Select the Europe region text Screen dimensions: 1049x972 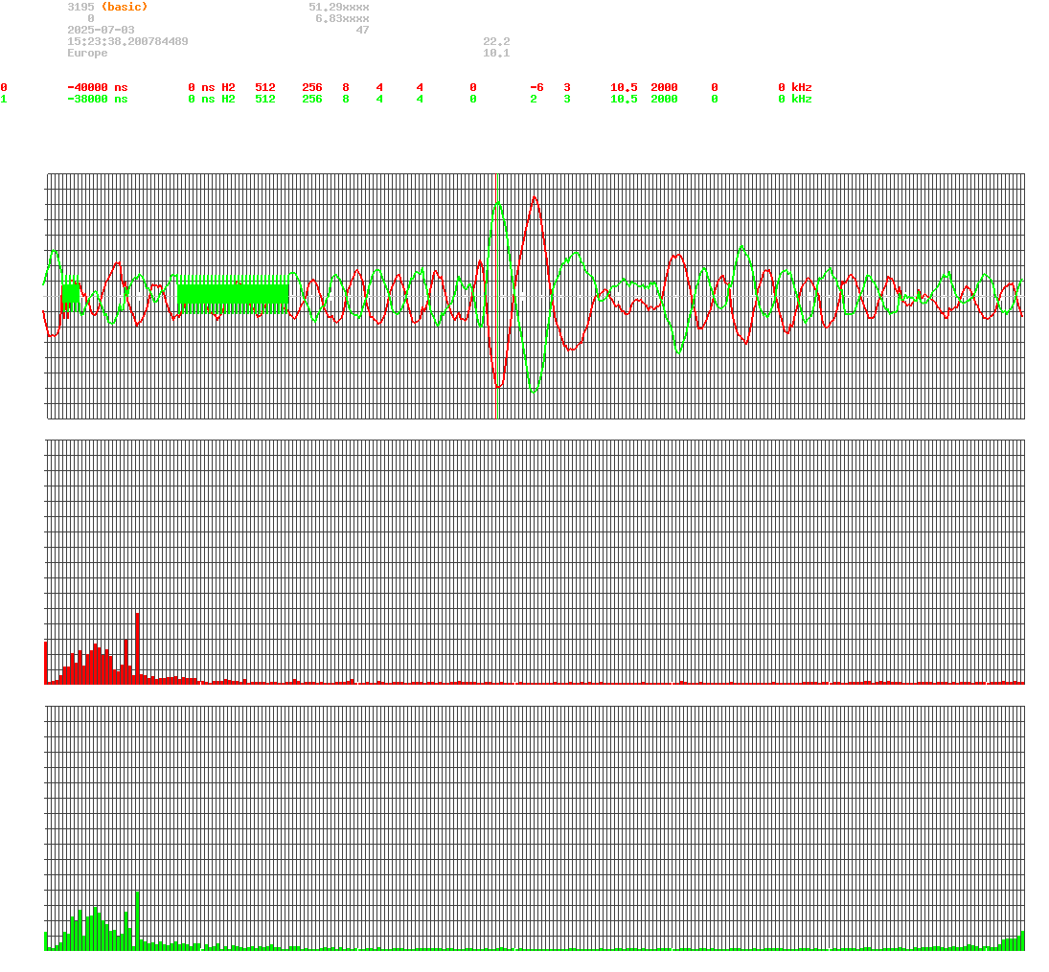click(x=87, y=53)
